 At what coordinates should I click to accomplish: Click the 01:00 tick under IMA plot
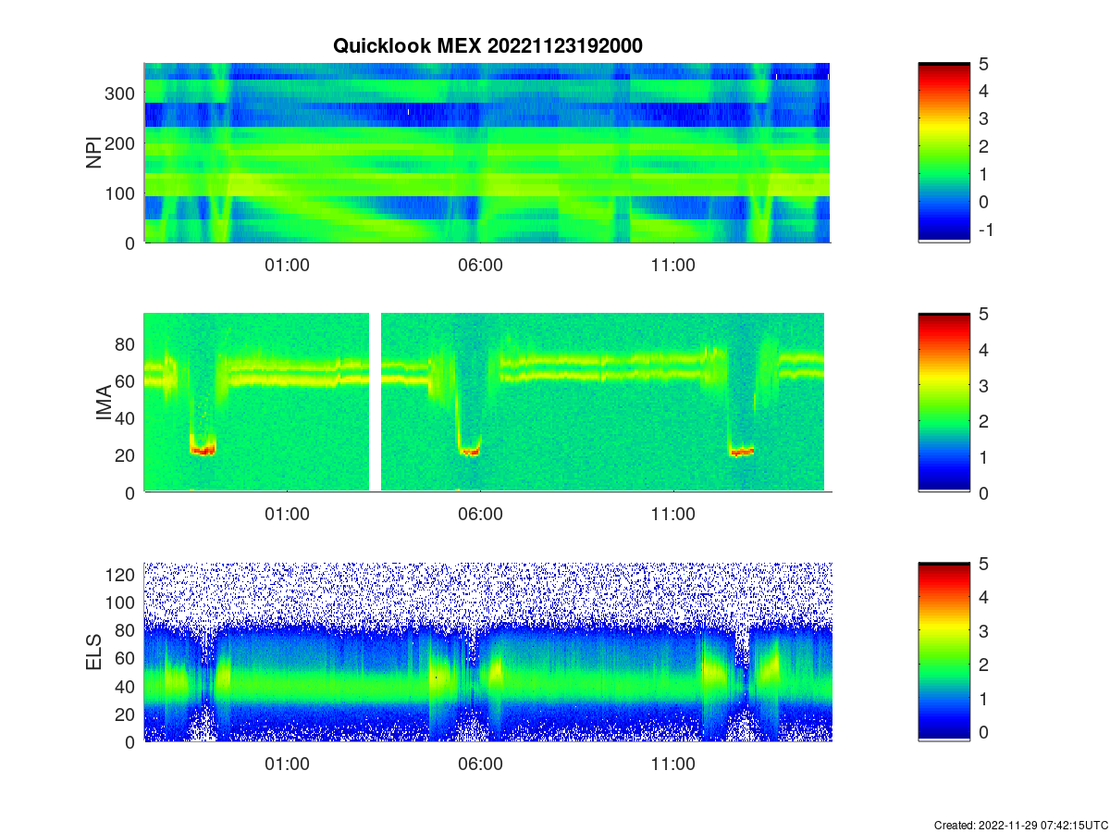[x=287, y=515]
